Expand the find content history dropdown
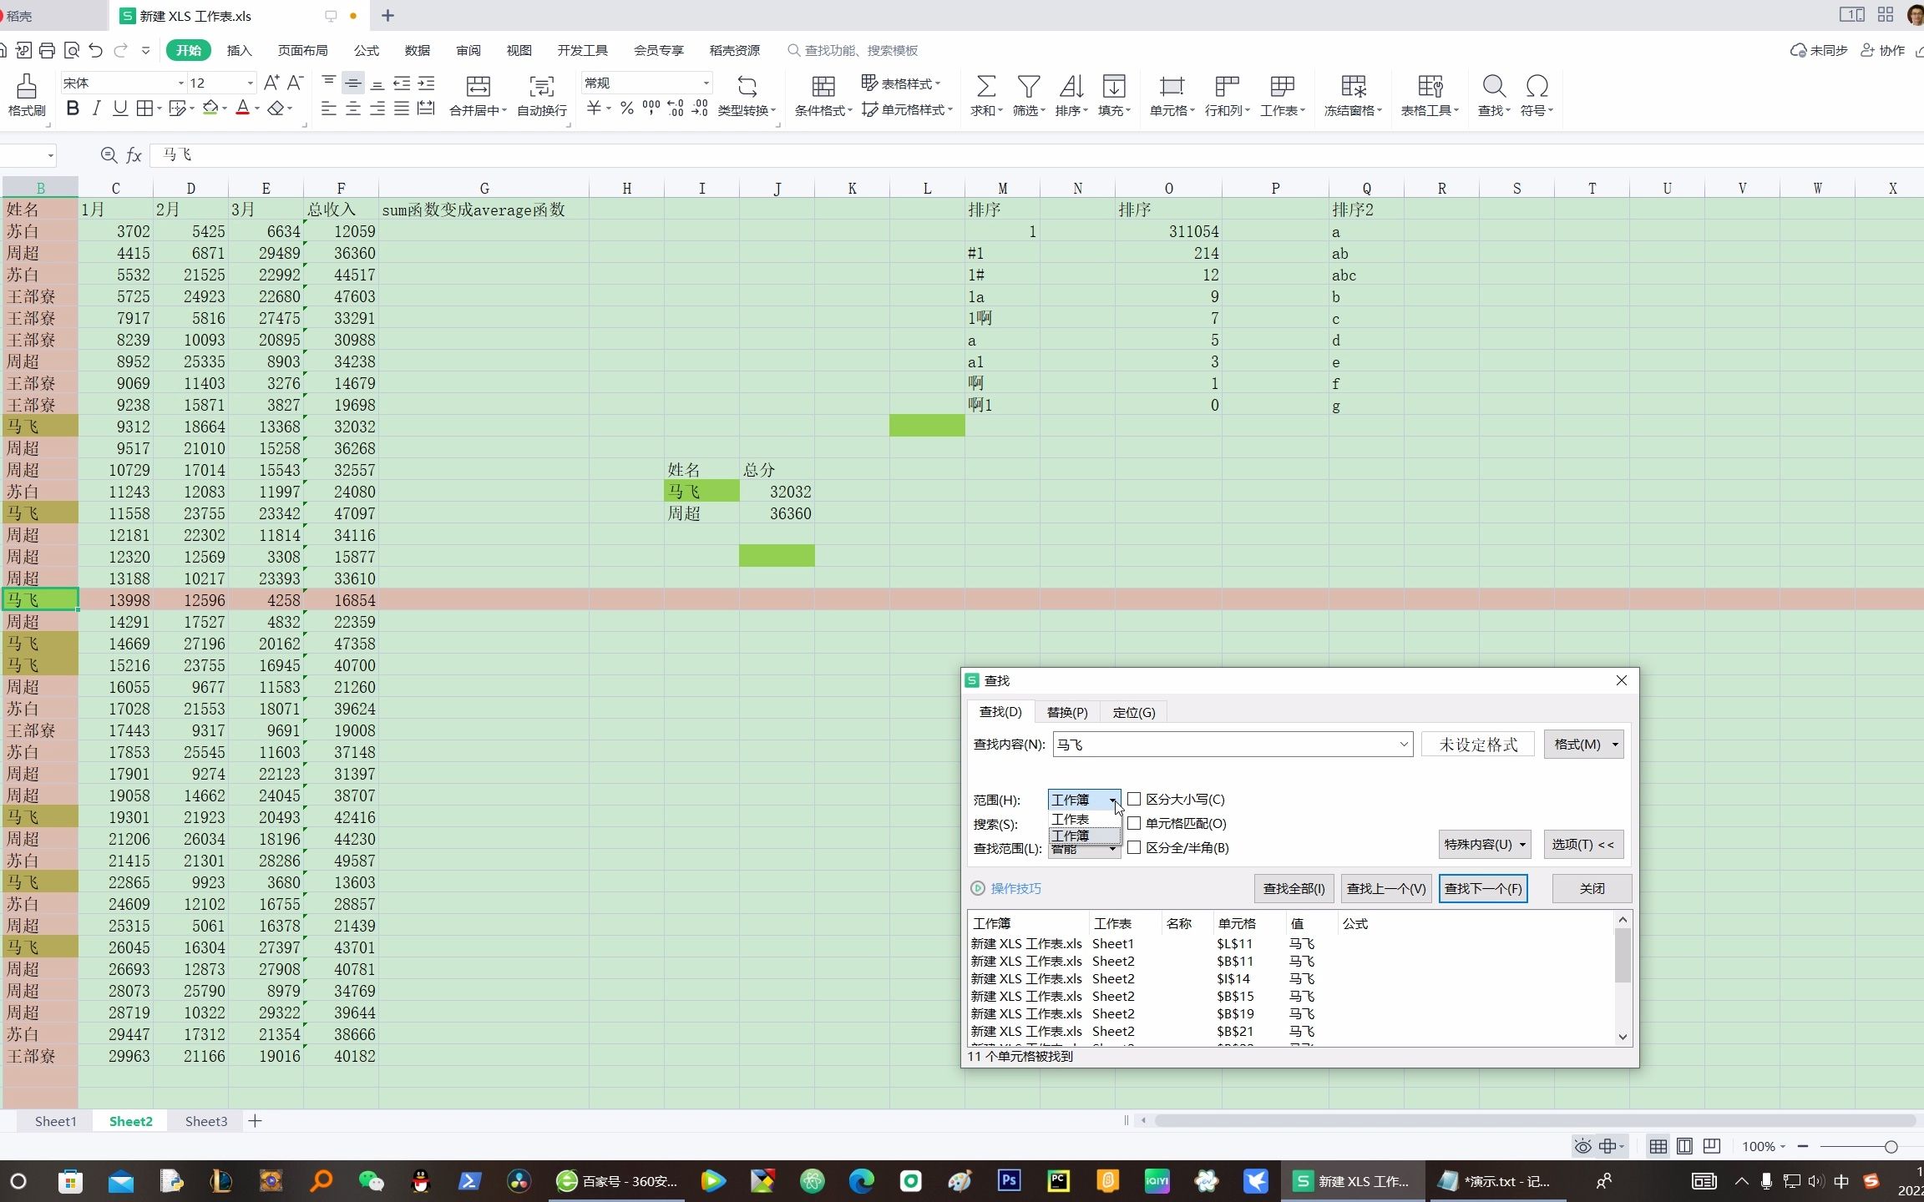The height and width of the screenshot is (1202, 1924). click(x=1404, y=745)
